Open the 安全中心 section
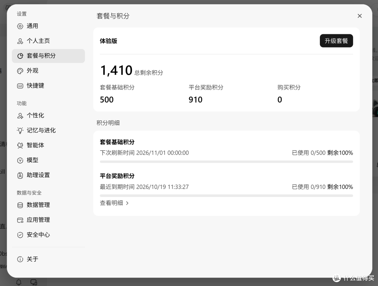Image resolution: width=378 pixels, height=286 pixels. pyautogui.click(x=48, y=235)
